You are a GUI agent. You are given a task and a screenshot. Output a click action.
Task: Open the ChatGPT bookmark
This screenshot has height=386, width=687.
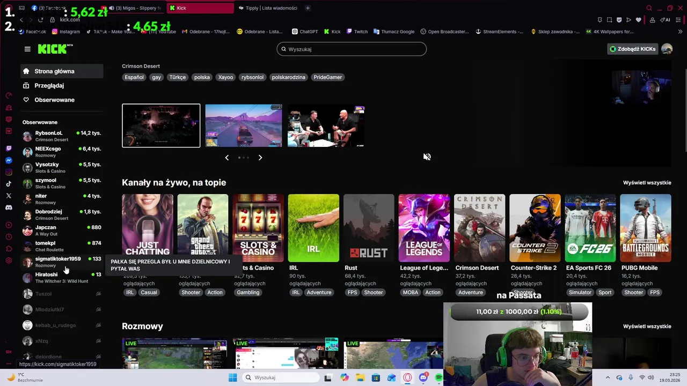coord(305,32)
